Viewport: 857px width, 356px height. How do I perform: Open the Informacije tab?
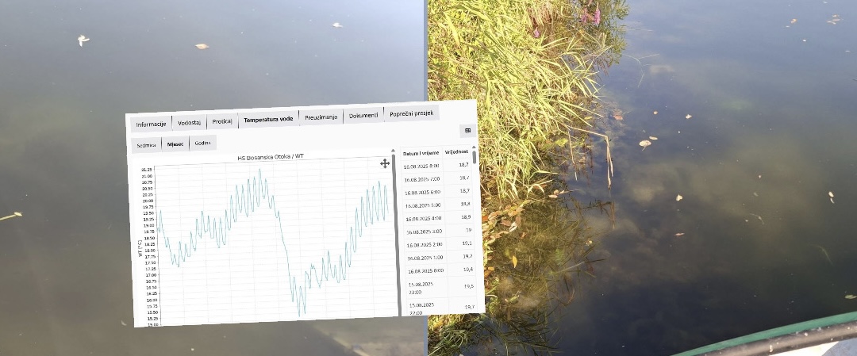coord(151,124)
